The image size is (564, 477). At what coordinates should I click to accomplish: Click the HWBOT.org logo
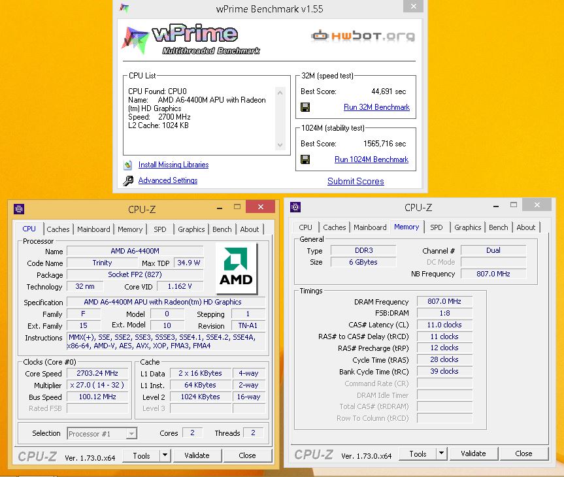[x=363, y=36]
